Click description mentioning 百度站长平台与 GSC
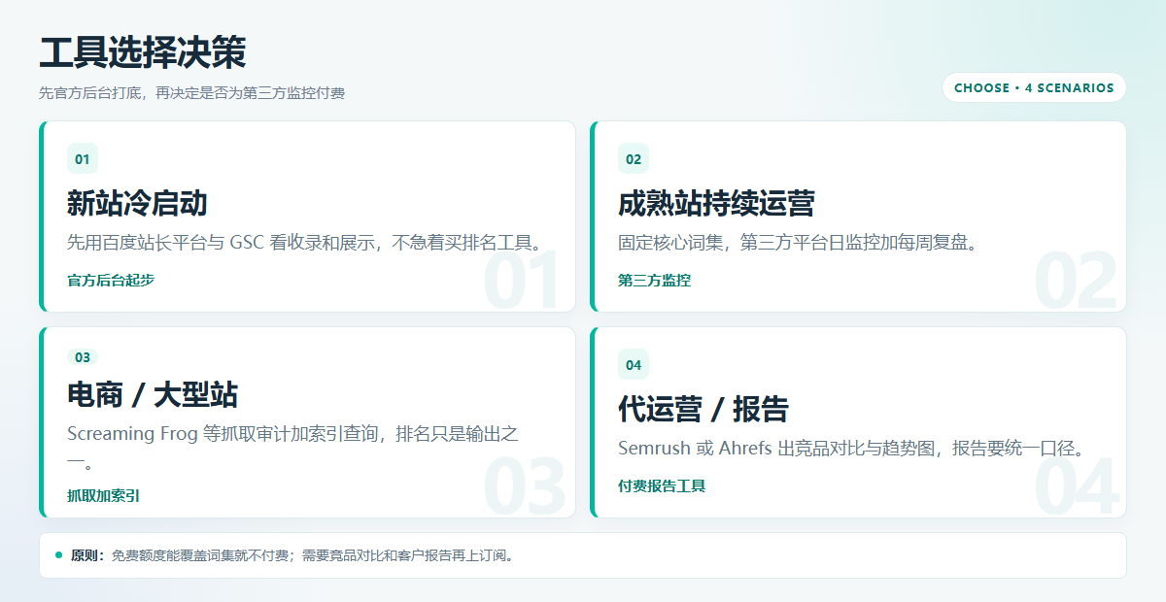Screen dimensions: 1166x602 pyautogui.click(x=304, y=243)
